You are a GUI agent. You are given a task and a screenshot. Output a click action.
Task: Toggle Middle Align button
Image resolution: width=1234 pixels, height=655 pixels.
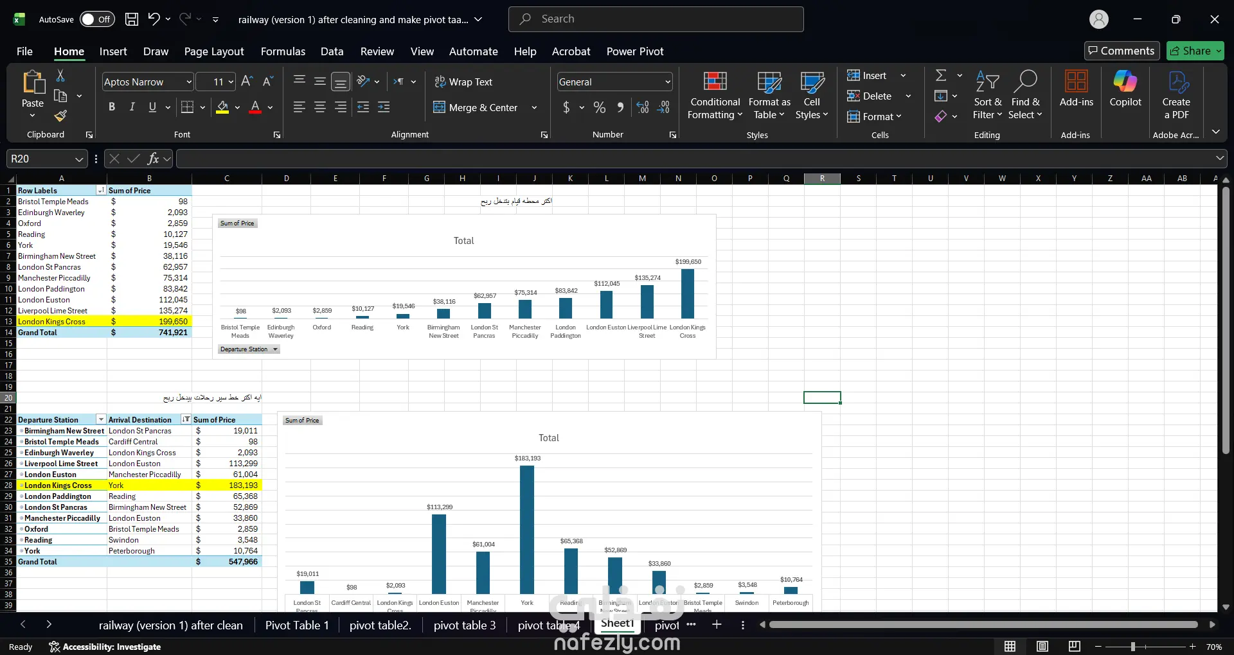(x=320, y=81)
